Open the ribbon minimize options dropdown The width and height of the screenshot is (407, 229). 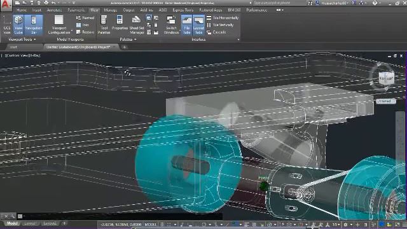(280, 10)
